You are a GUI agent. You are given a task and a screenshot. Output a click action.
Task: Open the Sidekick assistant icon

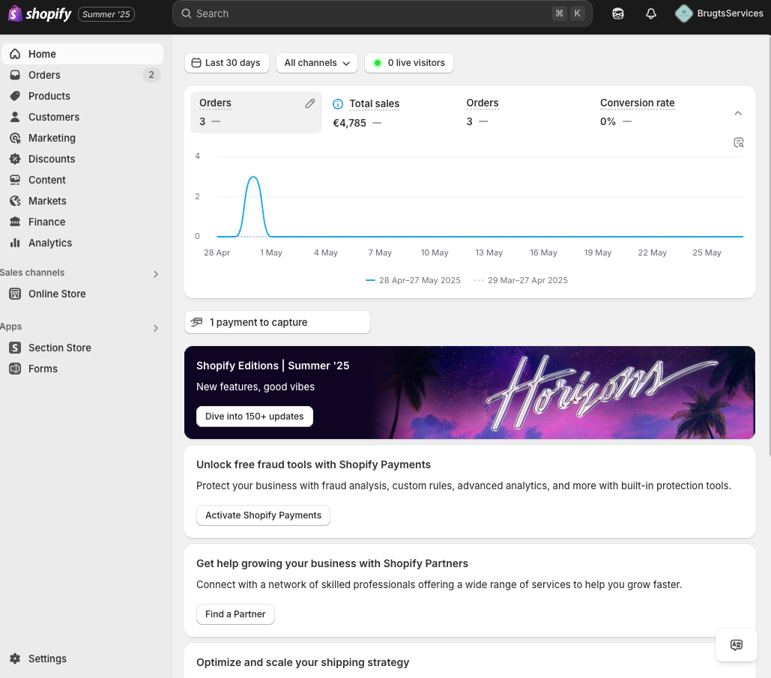pyautogui.click(x=617, y=13)
